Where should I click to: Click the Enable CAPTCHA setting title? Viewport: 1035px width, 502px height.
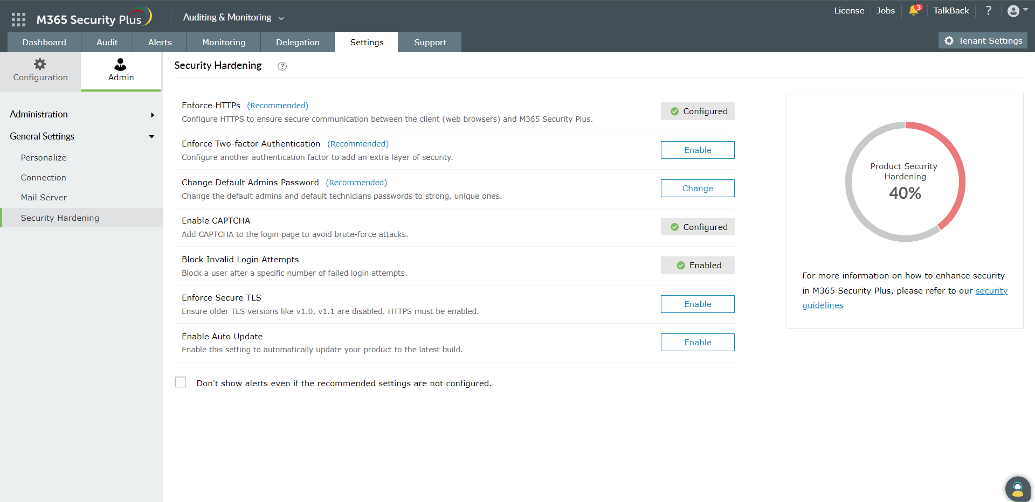(216, 221)
